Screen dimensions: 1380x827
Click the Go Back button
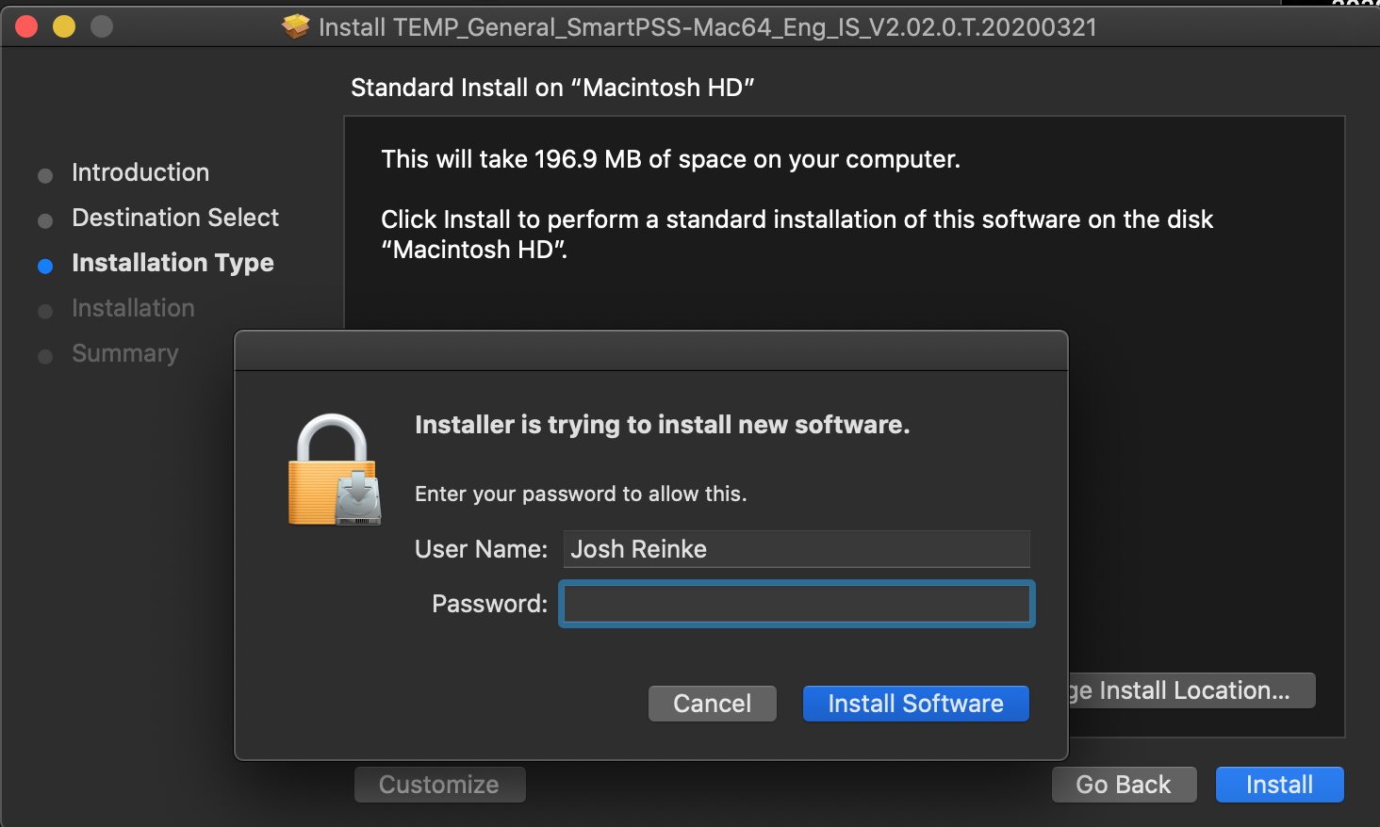[x=1124, y=785]
